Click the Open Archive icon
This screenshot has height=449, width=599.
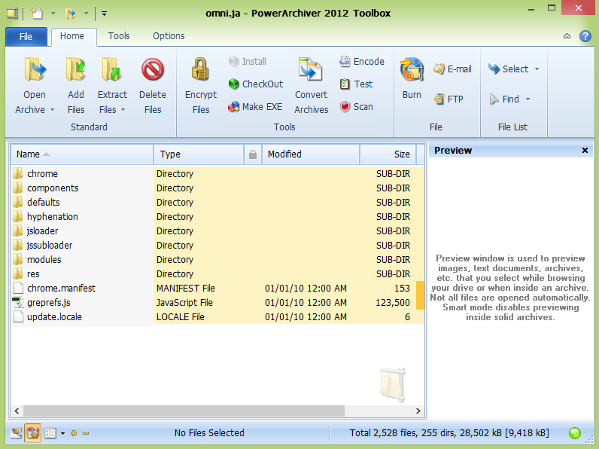[x=35, y=70]
